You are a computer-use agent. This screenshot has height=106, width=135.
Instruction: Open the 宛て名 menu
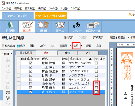30,8
